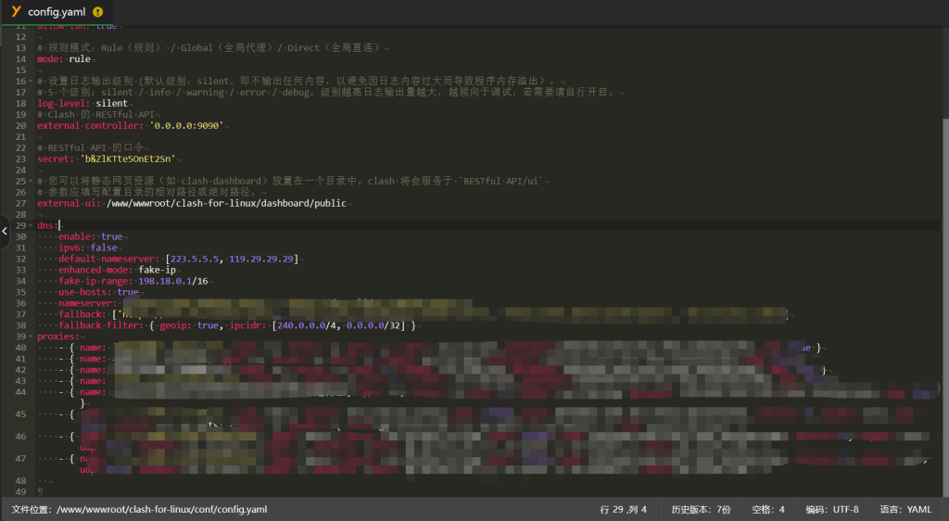Click the yellow unsaved warning icon on config.yaml tab
This screenshot has width=949, height=521.
97,12
